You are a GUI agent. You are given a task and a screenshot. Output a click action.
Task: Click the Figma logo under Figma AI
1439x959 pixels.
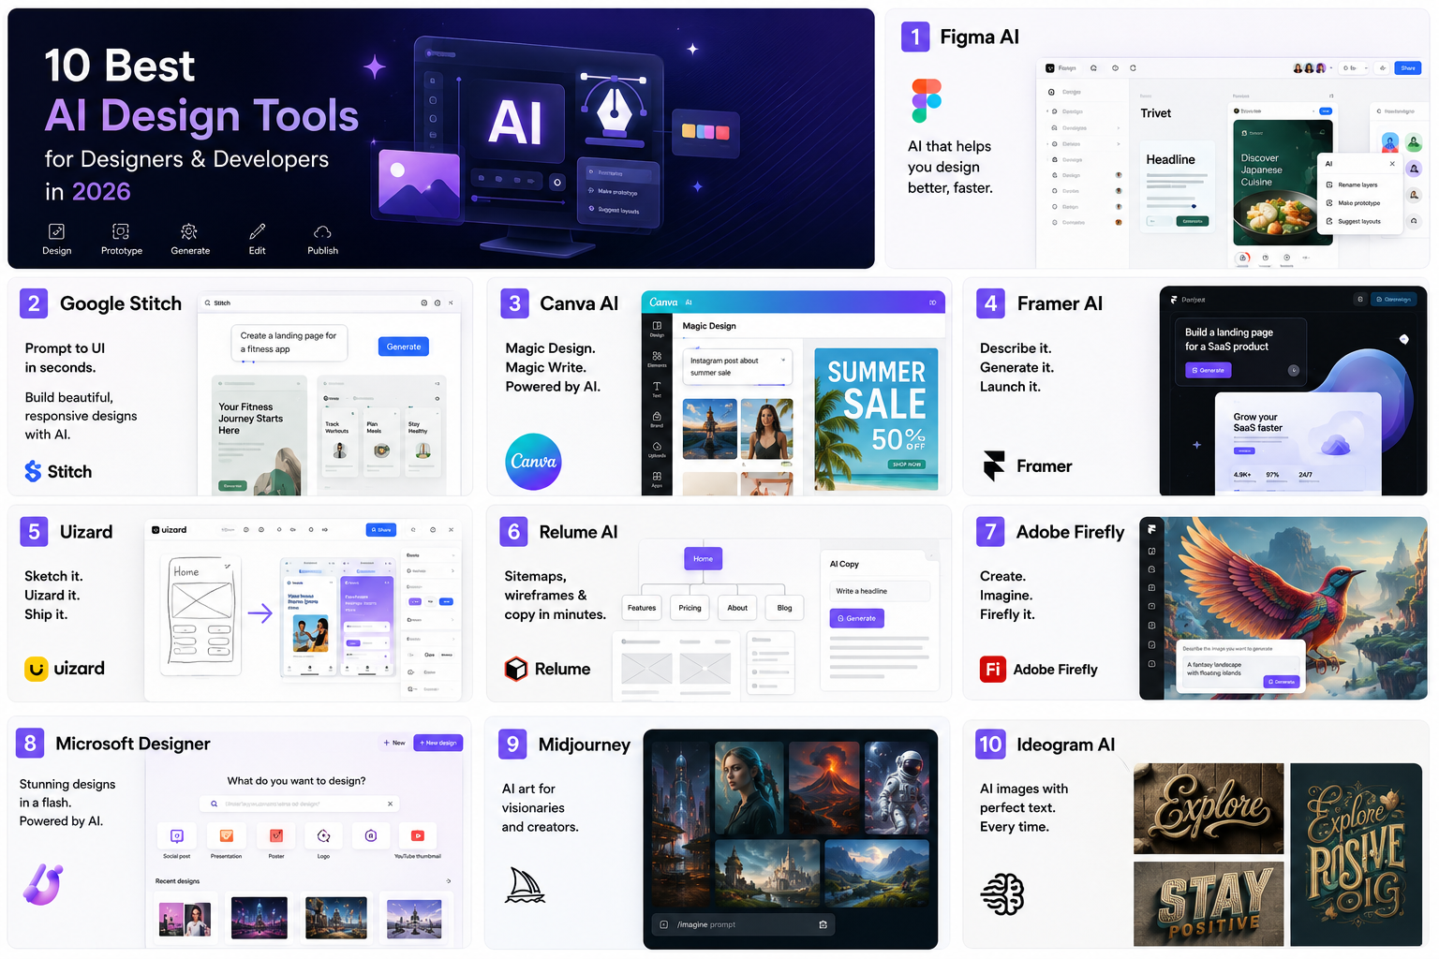click(x=927, y=100)
